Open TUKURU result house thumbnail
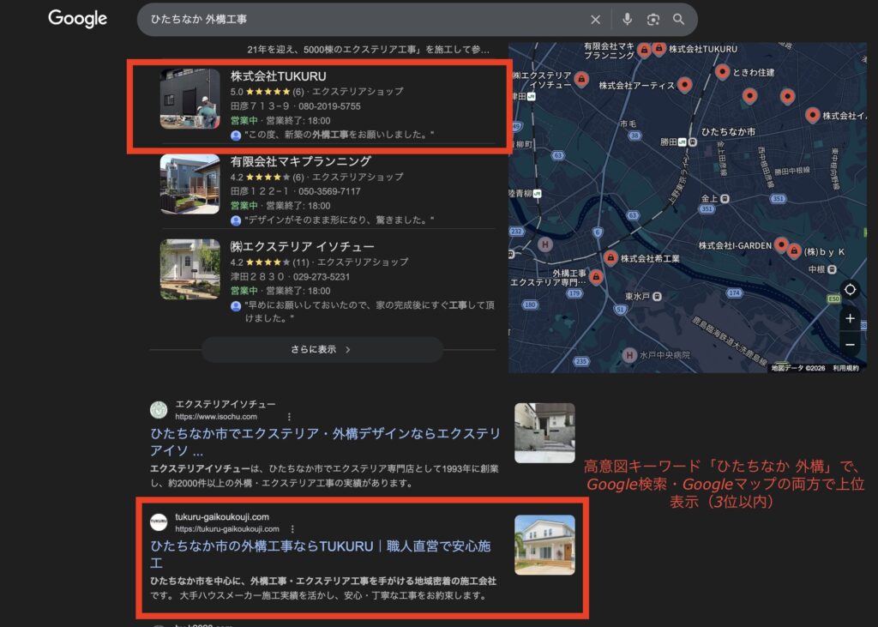This screenshot has width=878, height=627. pyautogui.click(x=544, y=545)
